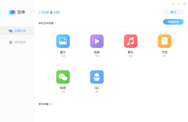Open the 音乐 (Music) category icon

coord(131,41)
